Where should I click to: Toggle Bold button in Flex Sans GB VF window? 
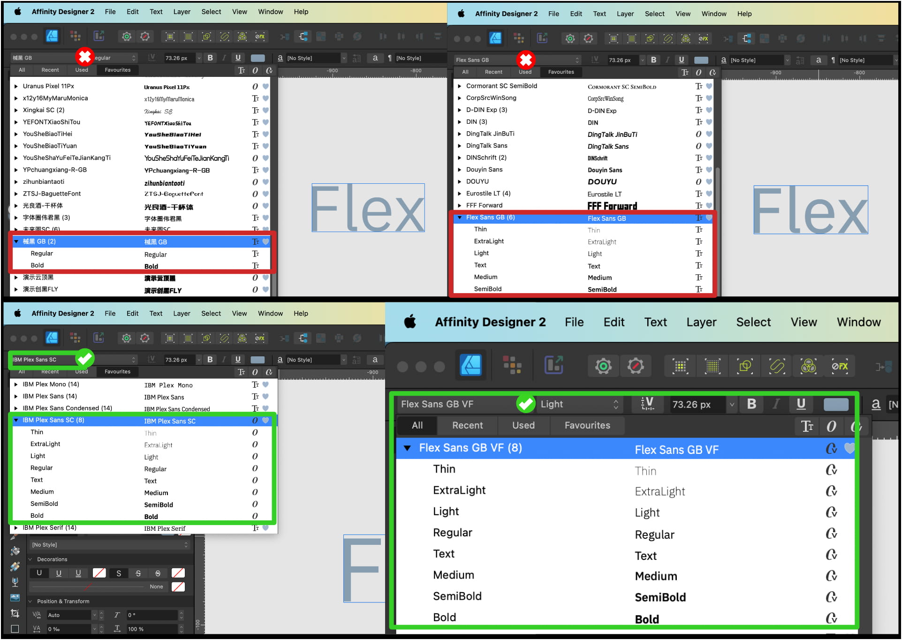tap(751, 404)
